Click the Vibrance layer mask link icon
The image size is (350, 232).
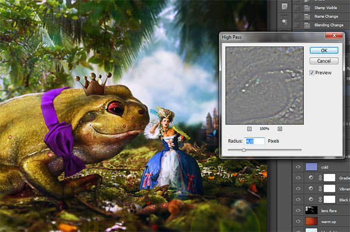point(320,188)
